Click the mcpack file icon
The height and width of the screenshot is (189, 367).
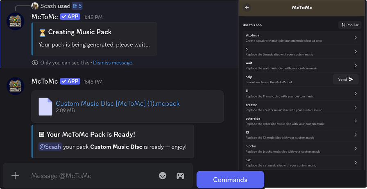[x=45, y=107]
